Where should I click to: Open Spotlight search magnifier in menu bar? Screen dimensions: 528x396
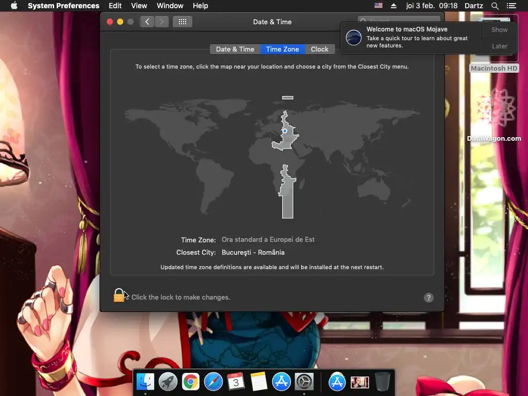pos(494,6)
